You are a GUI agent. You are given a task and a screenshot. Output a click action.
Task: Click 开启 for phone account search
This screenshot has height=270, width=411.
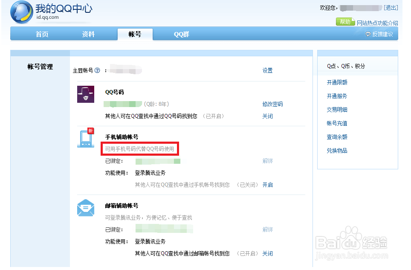click(267, 185)
